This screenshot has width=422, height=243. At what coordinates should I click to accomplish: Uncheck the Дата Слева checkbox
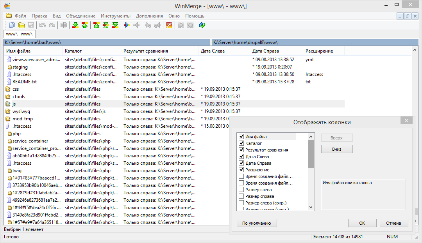[241, 157]
